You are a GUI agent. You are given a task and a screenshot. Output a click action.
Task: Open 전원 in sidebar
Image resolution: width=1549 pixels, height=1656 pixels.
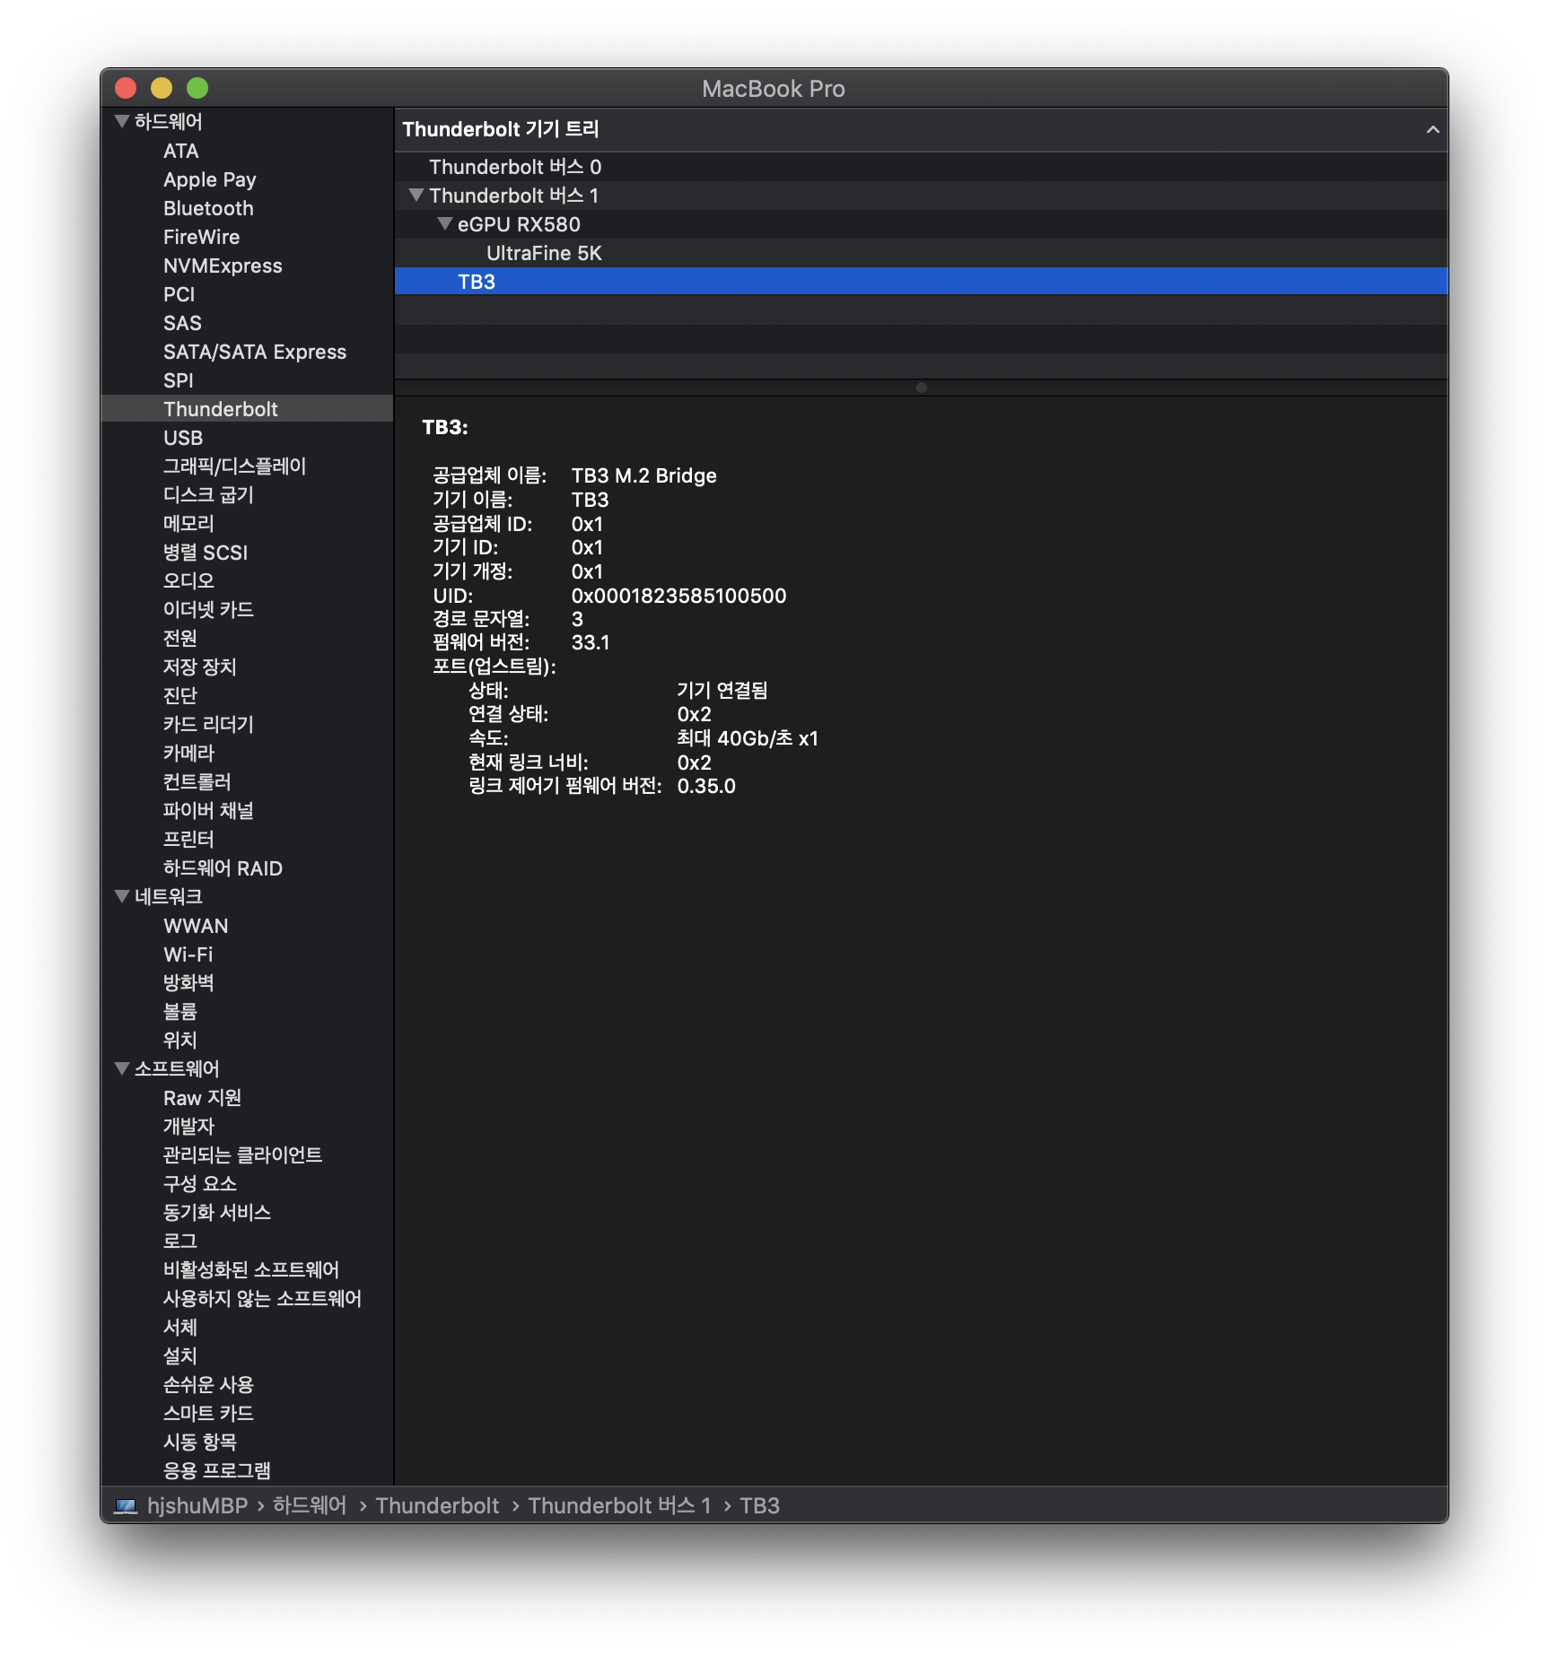coord(180,639)
